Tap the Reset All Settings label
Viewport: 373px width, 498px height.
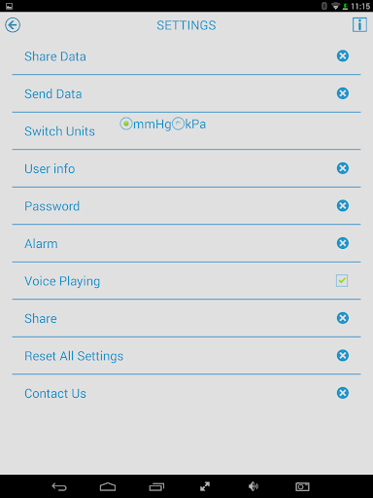74,356
